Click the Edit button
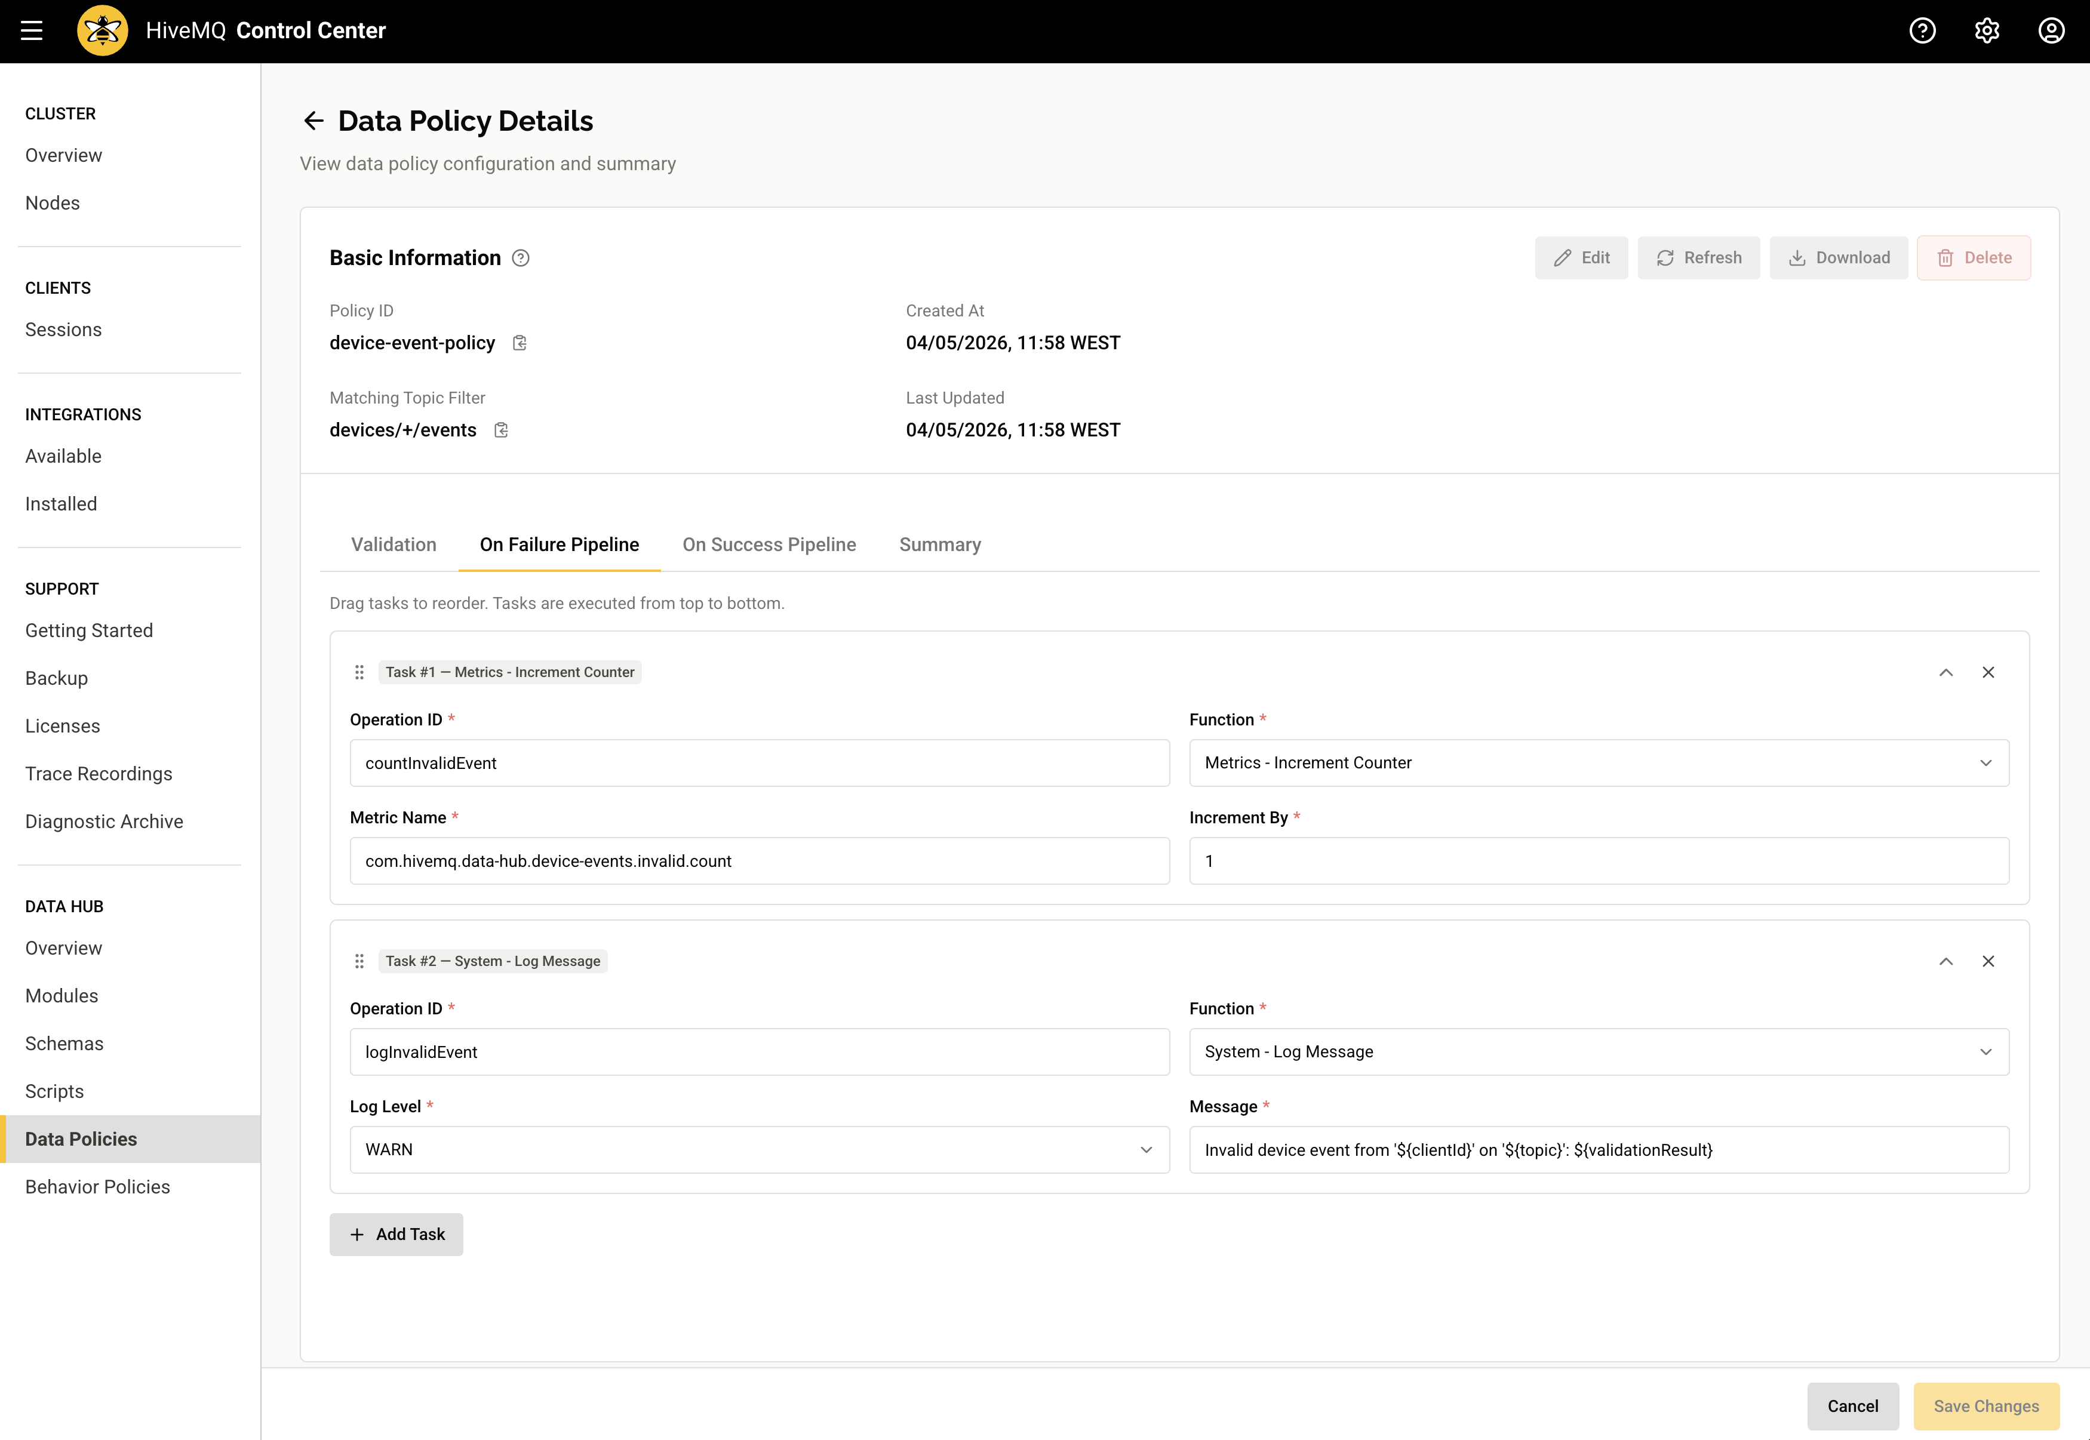Viewport: 2090px width, 1440px height. tap(1581, 258)
